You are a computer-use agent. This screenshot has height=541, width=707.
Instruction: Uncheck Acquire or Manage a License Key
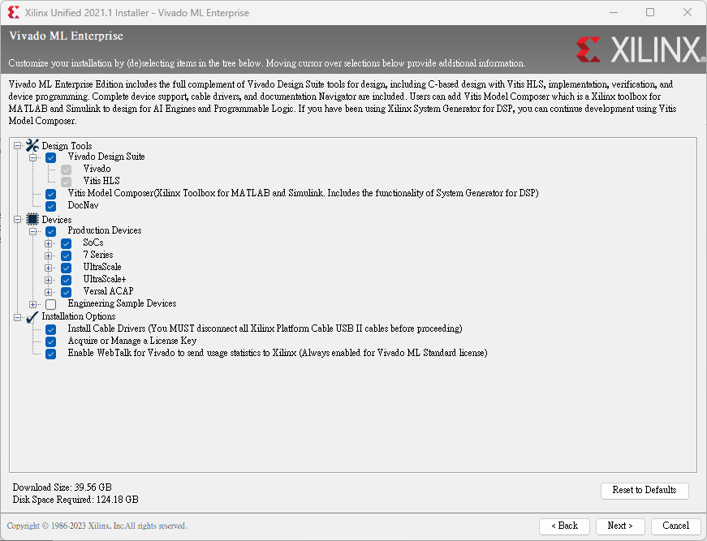point(51,342)
